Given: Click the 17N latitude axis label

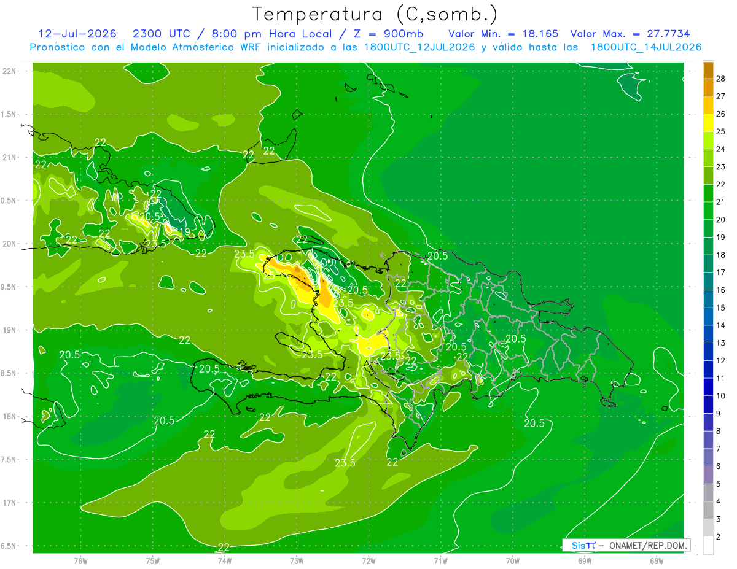Looking at the screenshot, I should [x=10, y=503].
